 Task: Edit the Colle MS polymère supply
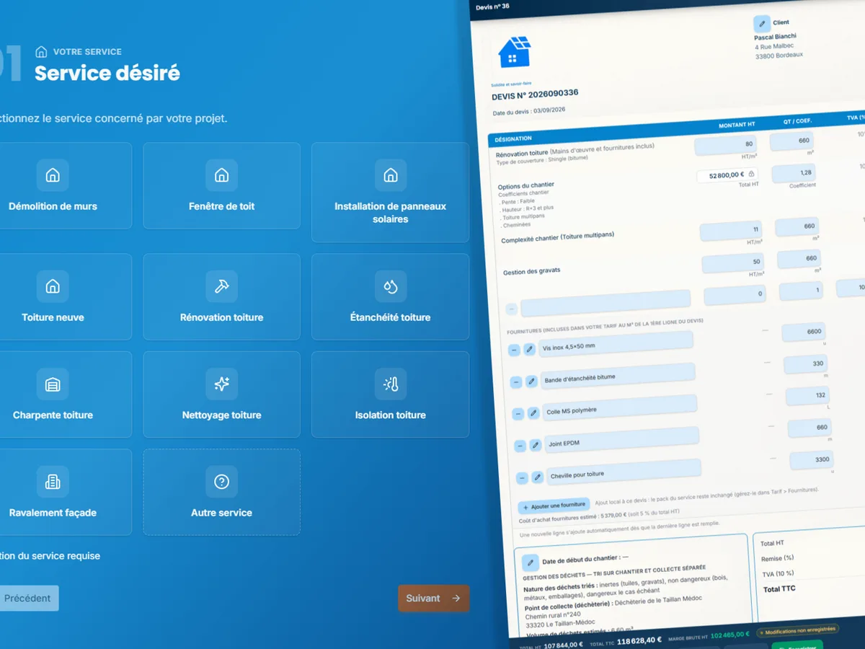[533, 413]
